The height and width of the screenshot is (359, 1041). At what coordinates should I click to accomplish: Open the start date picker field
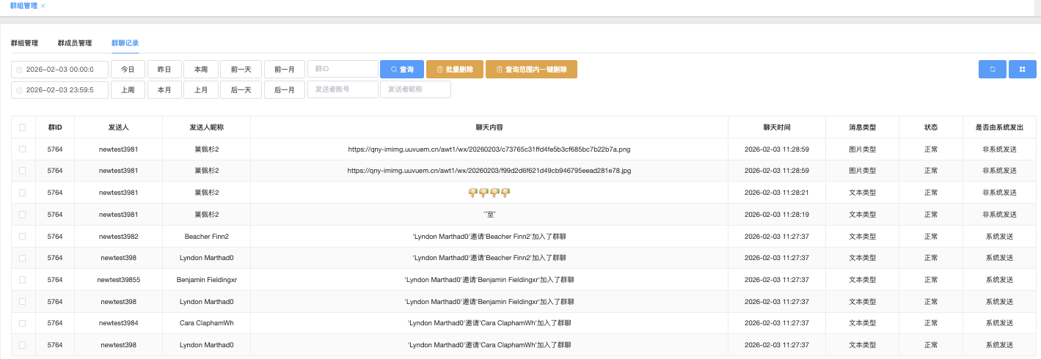click(x=60, y=70)
